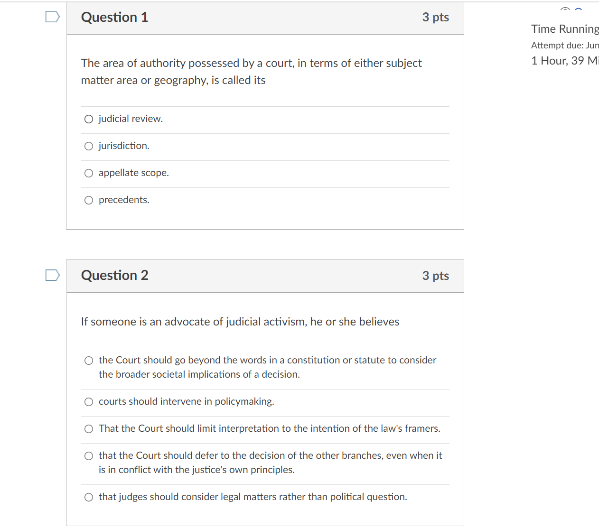
Task: Click the 'Question 2' header title
Action: coord(114,275)
